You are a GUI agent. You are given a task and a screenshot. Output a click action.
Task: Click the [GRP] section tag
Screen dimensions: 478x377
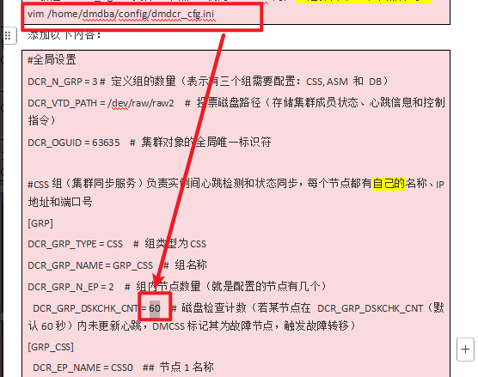point(40,223)
